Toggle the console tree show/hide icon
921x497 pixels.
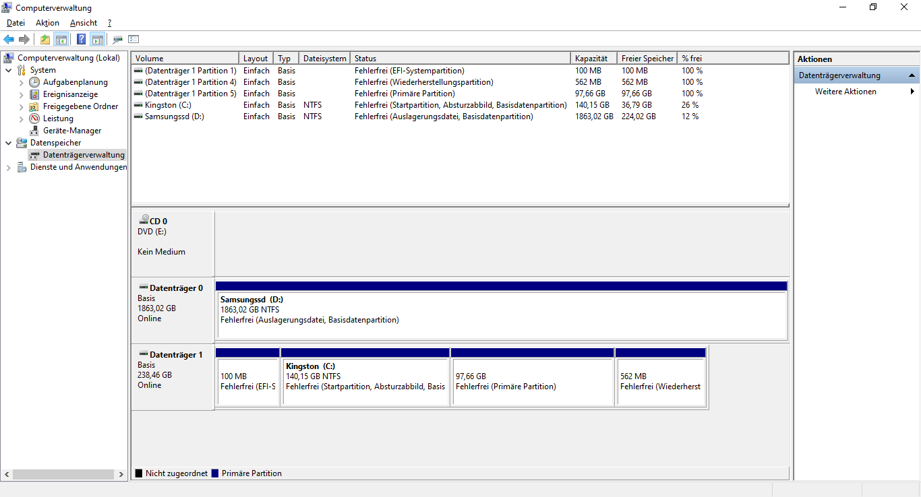tap(61, 40)
